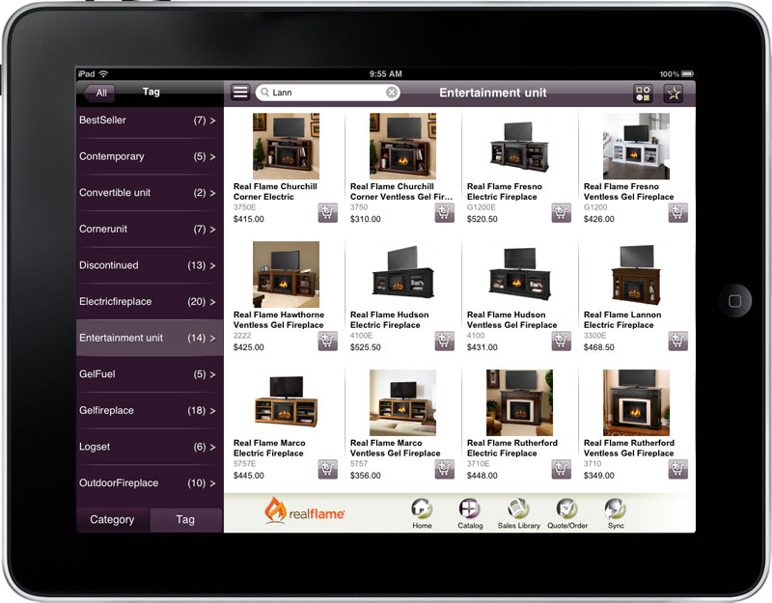Expand the Discontinued tag (13)

(150, 265)
